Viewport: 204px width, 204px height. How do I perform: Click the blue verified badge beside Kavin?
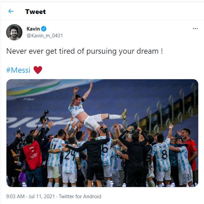(44, 29)
